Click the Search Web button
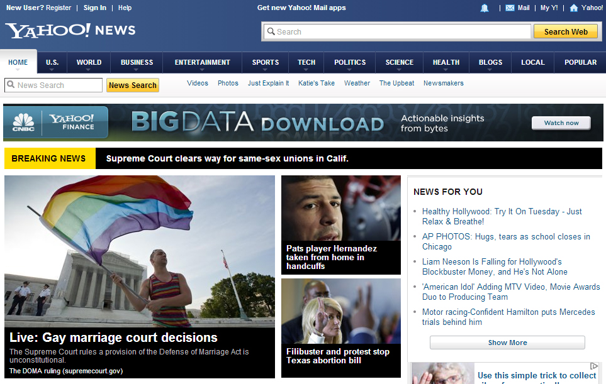The height and width of the screenshot is (384, 606). click(x=566, y=31)
